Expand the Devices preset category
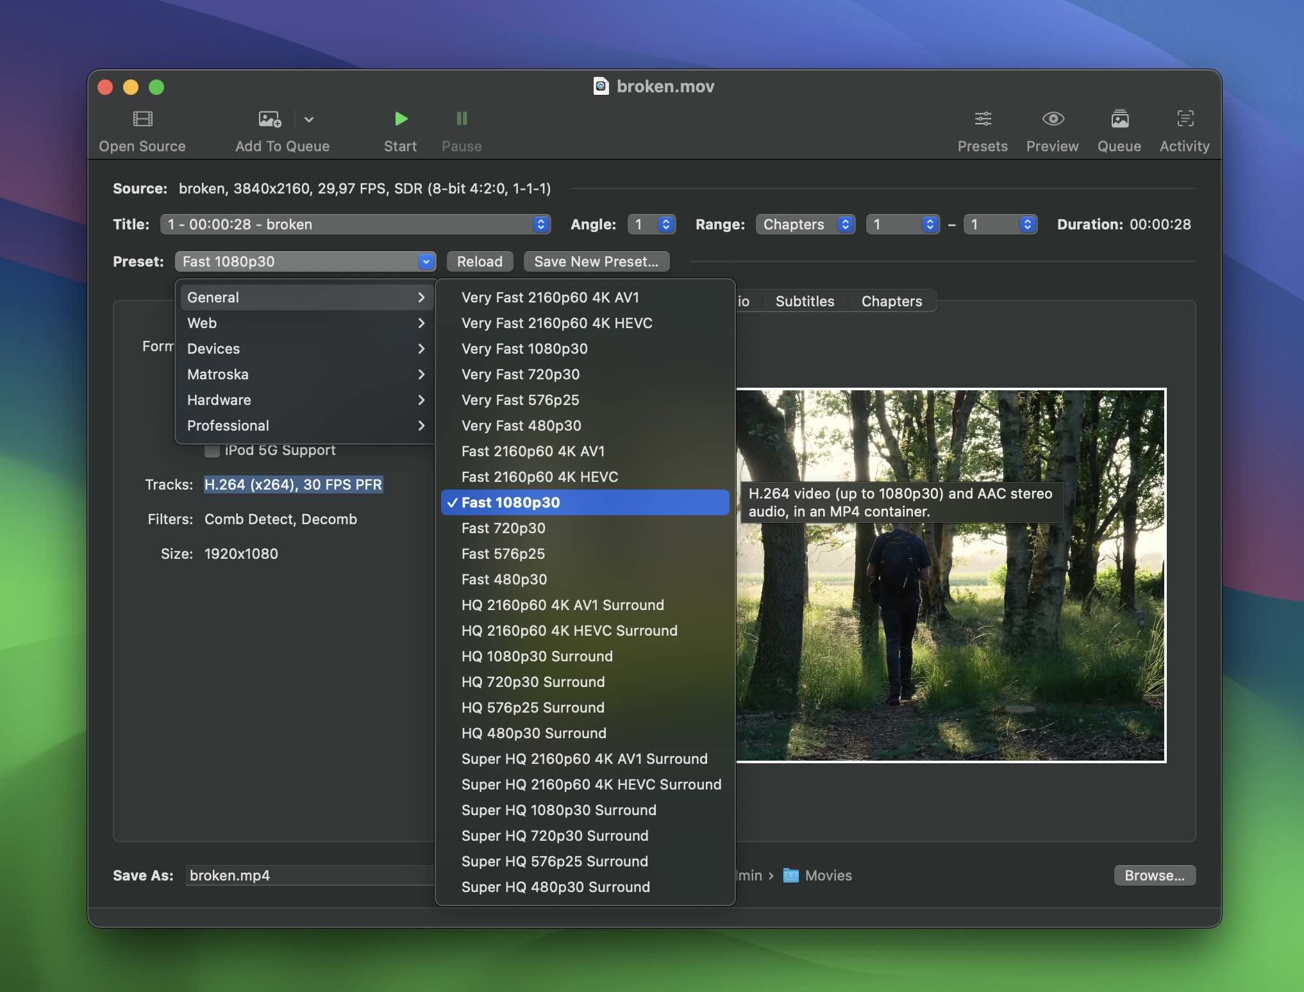1304x992 pixels. (306, 349)
